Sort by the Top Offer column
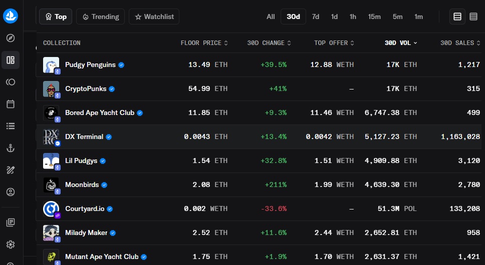This screenshot has height=265, width=485. click(x=334, y=43)
